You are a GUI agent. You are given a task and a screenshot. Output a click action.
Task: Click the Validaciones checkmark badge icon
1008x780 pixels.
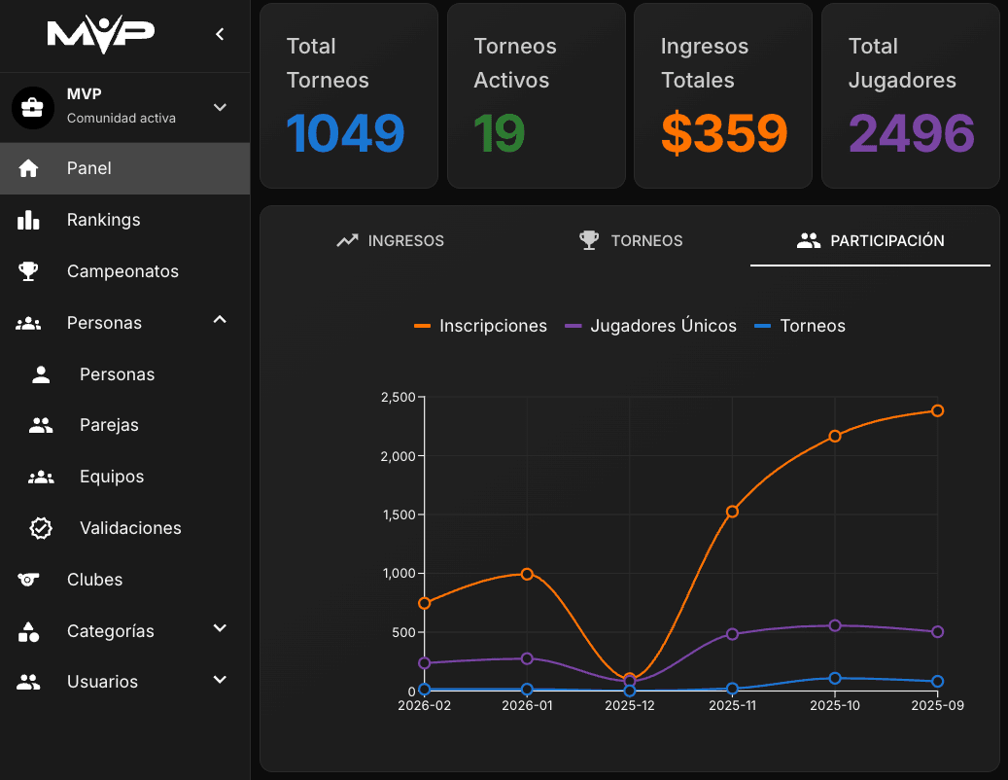(x=40, y=527)
